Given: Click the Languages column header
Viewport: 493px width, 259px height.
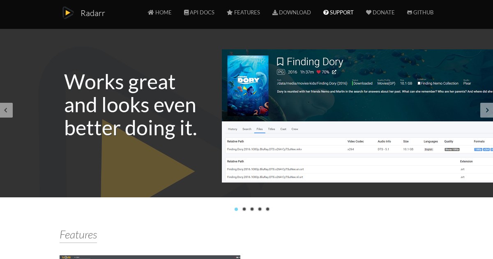Looking at the screenshot, I should [431, 141].
